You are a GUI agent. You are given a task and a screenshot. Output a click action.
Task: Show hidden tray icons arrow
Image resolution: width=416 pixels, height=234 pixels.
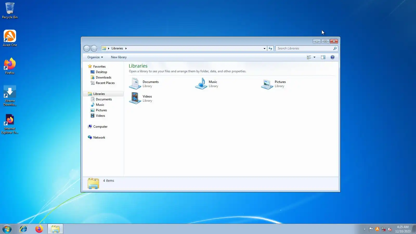point(365,229)
